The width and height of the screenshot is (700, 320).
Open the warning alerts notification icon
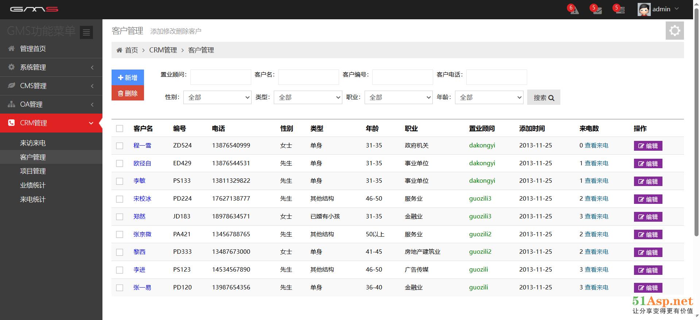(x=574, y=10)
